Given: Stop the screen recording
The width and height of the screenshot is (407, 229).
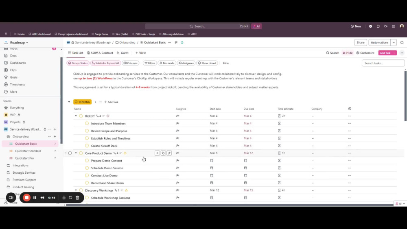Looking at the screenshot, I should click(x=26, y=198).
